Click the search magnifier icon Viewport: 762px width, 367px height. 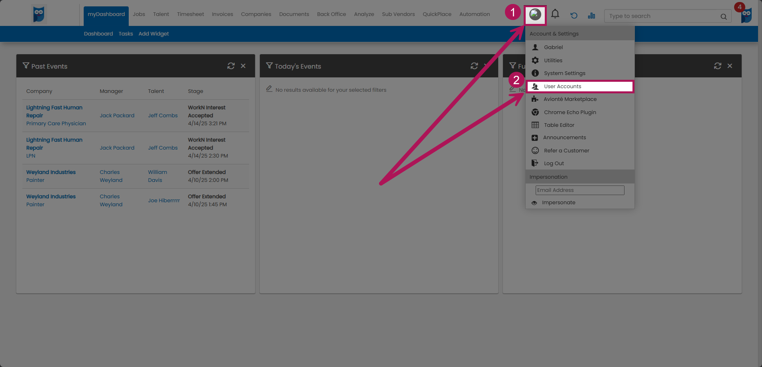pos(723,16)
